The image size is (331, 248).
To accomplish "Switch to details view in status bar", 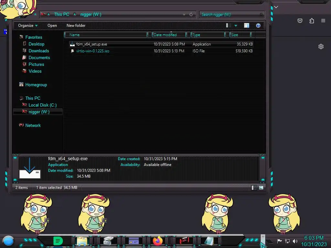I will tap(254, 188).
